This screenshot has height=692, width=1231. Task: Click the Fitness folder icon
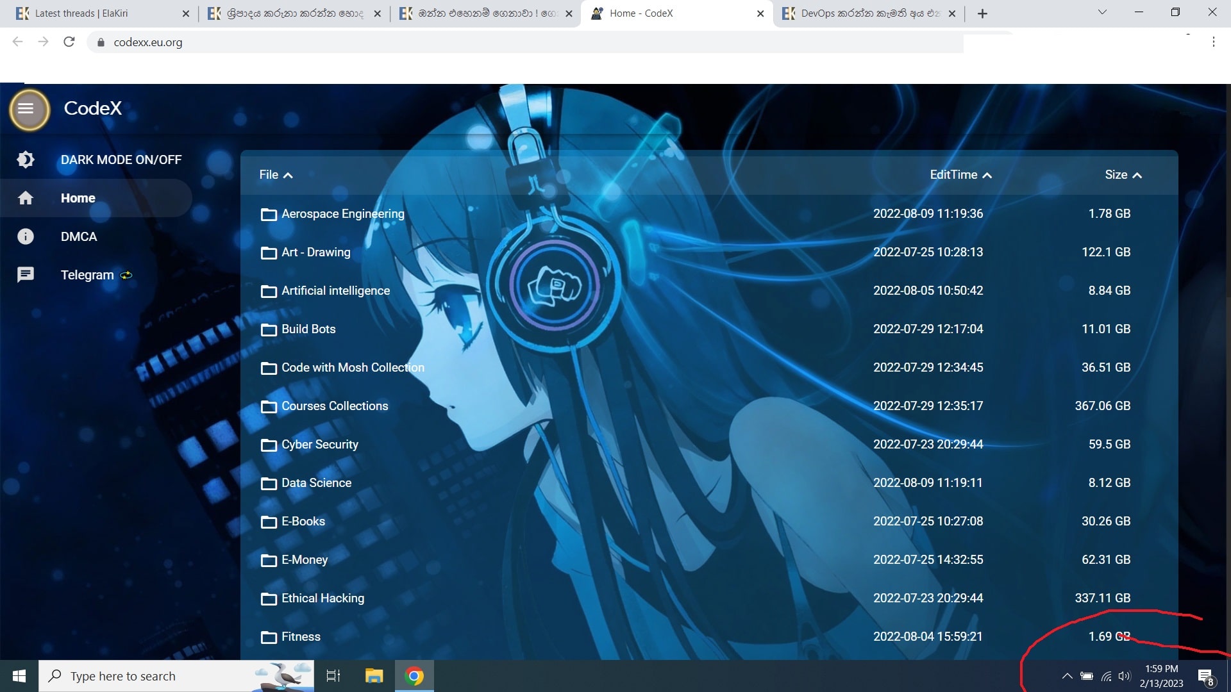[x=269, y=638]
